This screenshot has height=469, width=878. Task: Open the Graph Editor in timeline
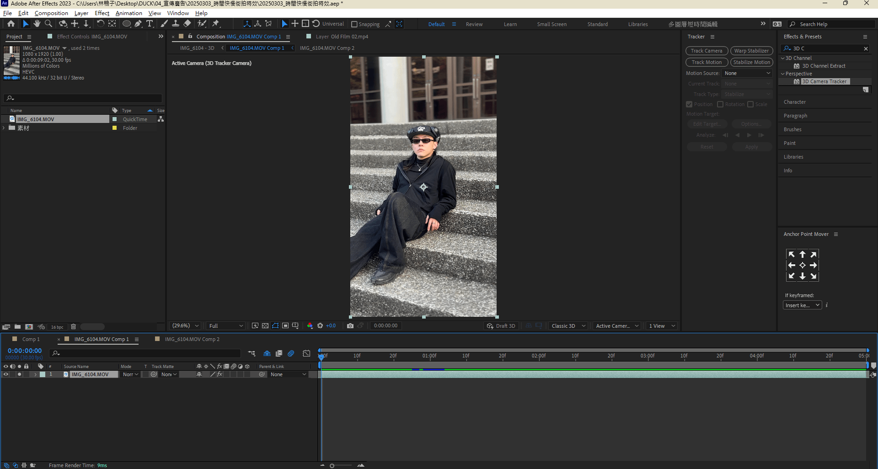point(306,353)
